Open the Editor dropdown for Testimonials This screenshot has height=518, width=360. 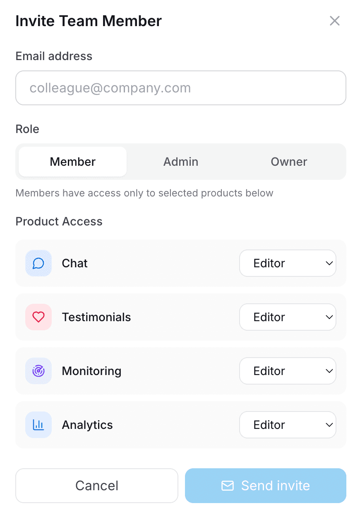[x=288, y=317]
